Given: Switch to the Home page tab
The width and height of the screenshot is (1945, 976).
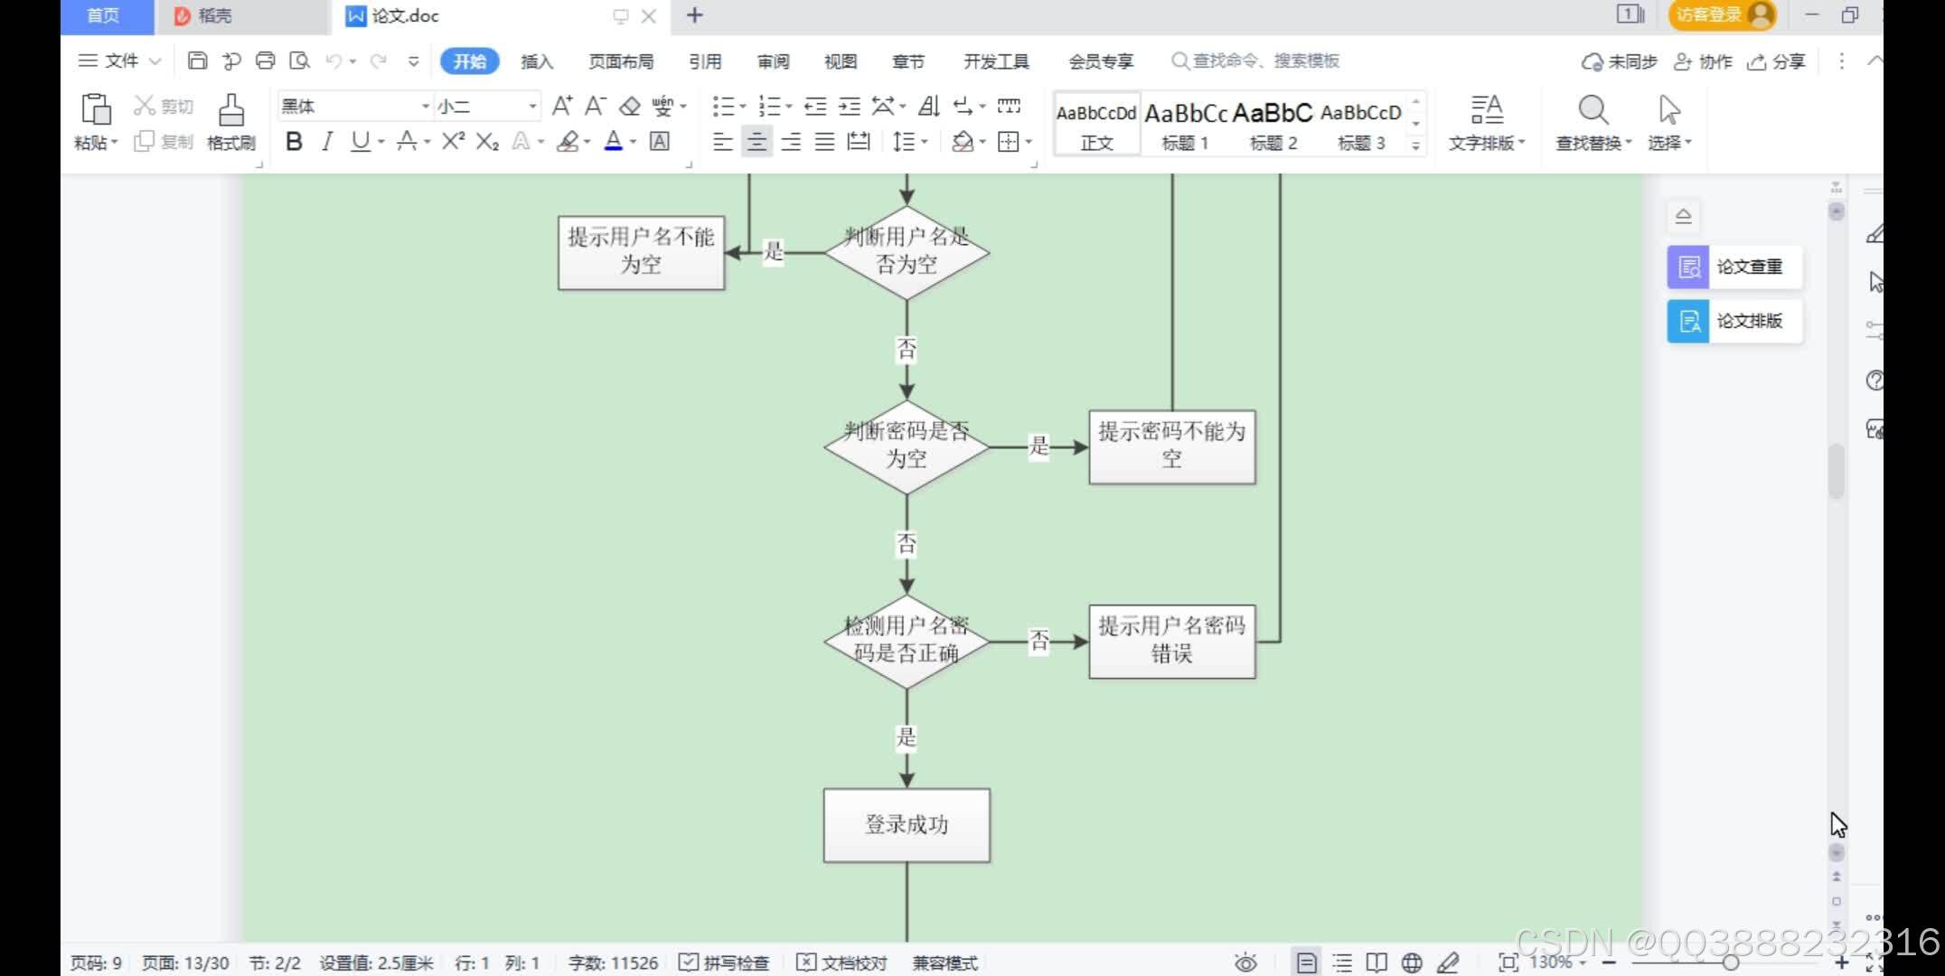Looking at the screenshot, I should coord(104,15).
